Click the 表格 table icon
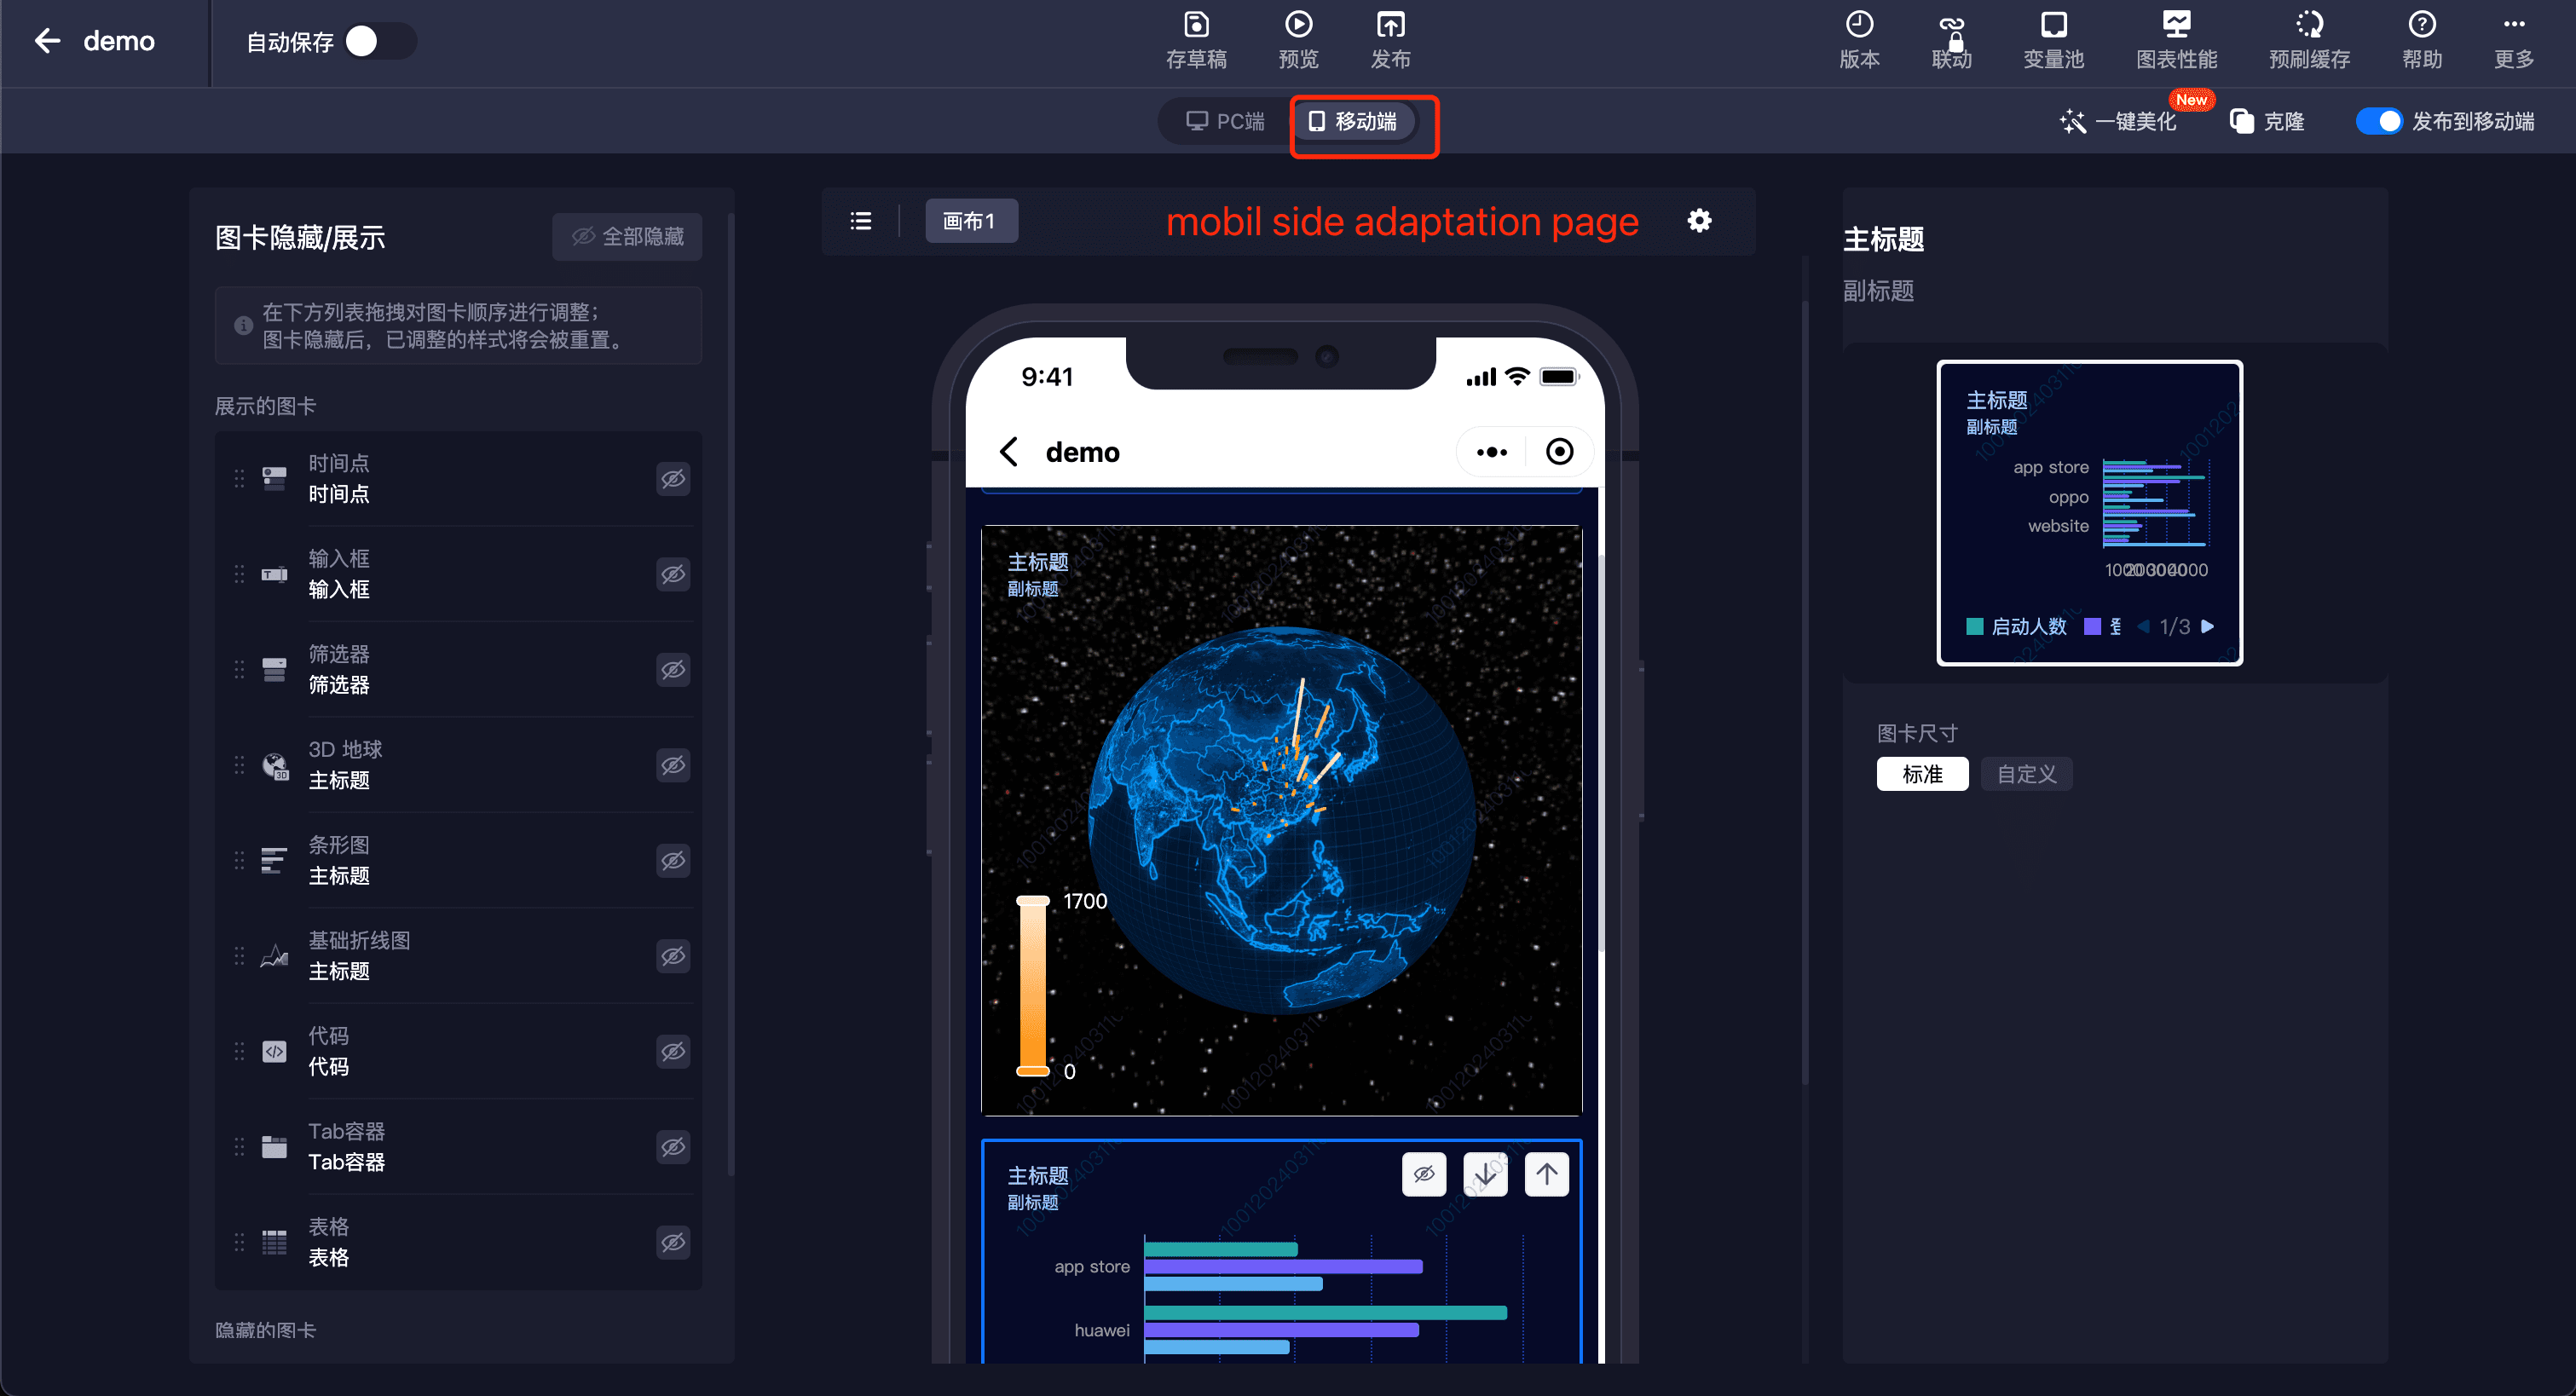The width and height of the screenshot is (2576, 1396). (274, 1242)
